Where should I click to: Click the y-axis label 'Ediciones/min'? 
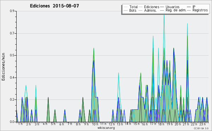3,67
